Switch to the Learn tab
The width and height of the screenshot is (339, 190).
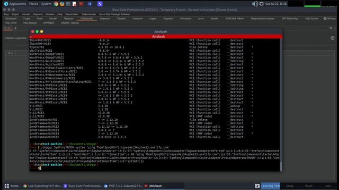(x=201, y=18)
